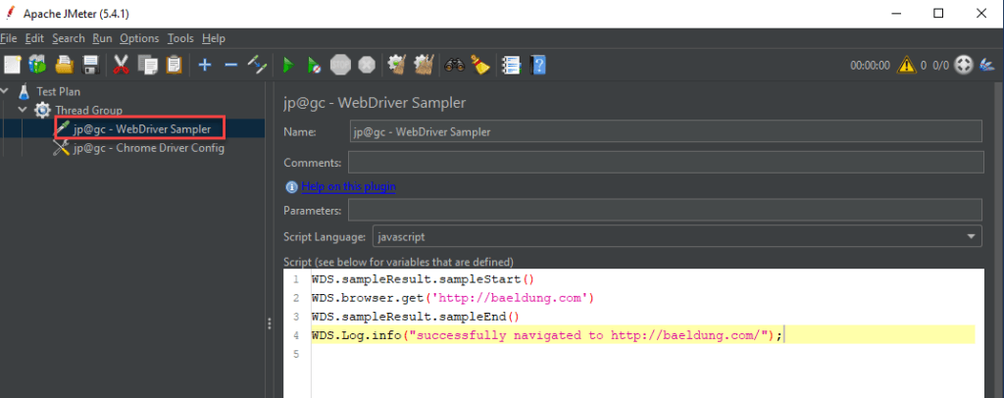This screenshot has height=398, width=1004.
Task: Click the split pane divider handle
Action: 271,324
